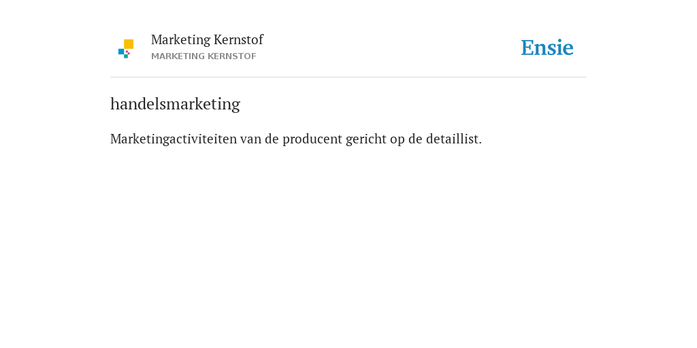This screenshot has height=348, width=697.
Task: Click the Marketing Kernstof colorful squares logo
Action: pyautogui.click(x=126, y=49)
